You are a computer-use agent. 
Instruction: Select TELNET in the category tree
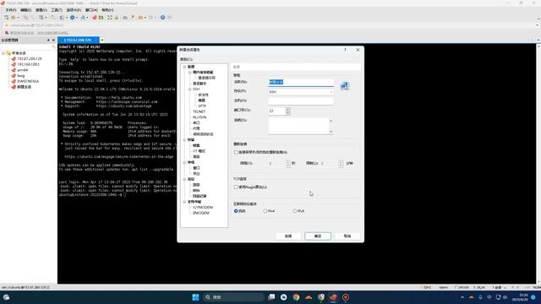pos(199,111)
